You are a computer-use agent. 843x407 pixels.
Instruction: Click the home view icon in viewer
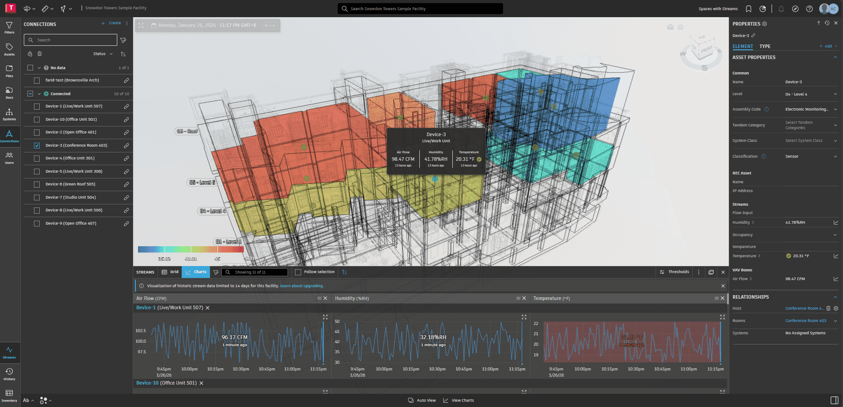point(670,27)
